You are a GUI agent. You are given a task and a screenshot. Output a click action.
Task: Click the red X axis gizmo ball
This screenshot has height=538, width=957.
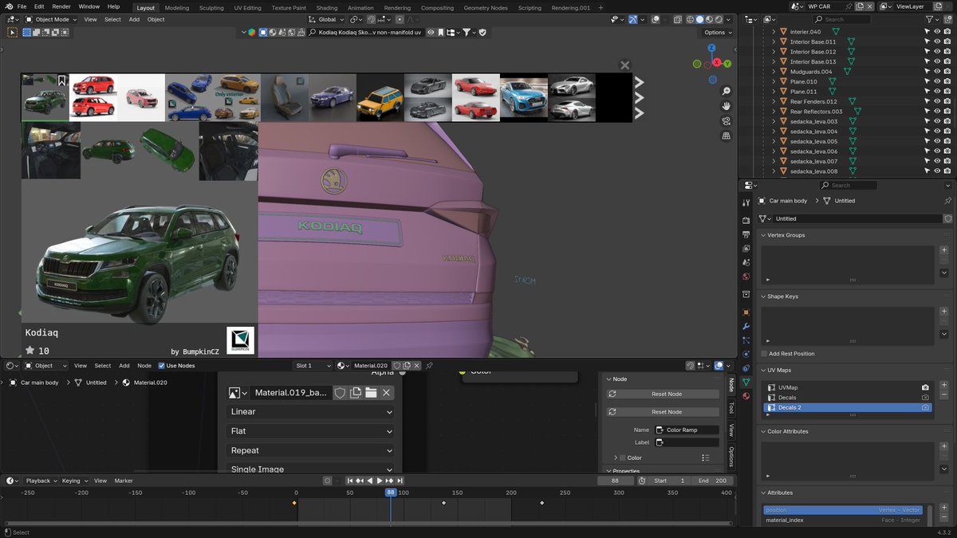coord(717,62)
